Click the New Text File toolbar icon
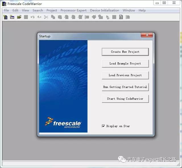This screenshot has width=182, height=168. pyautogui.click(x=5, y=17)
